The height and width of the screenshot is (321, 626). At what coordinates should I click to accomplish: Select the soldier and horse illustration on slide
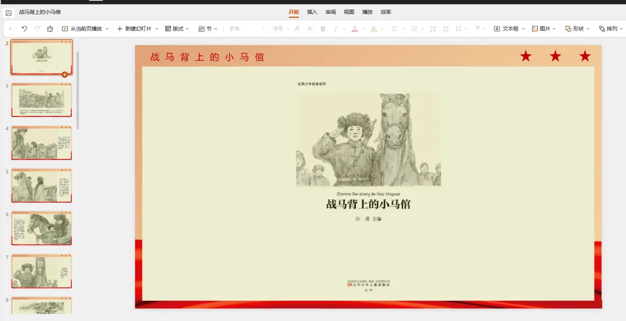(x=368, y=140)
